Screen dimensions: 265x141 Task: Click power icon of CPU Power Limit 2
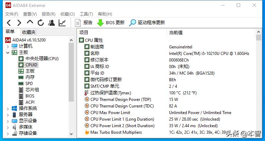coord(87,125)
